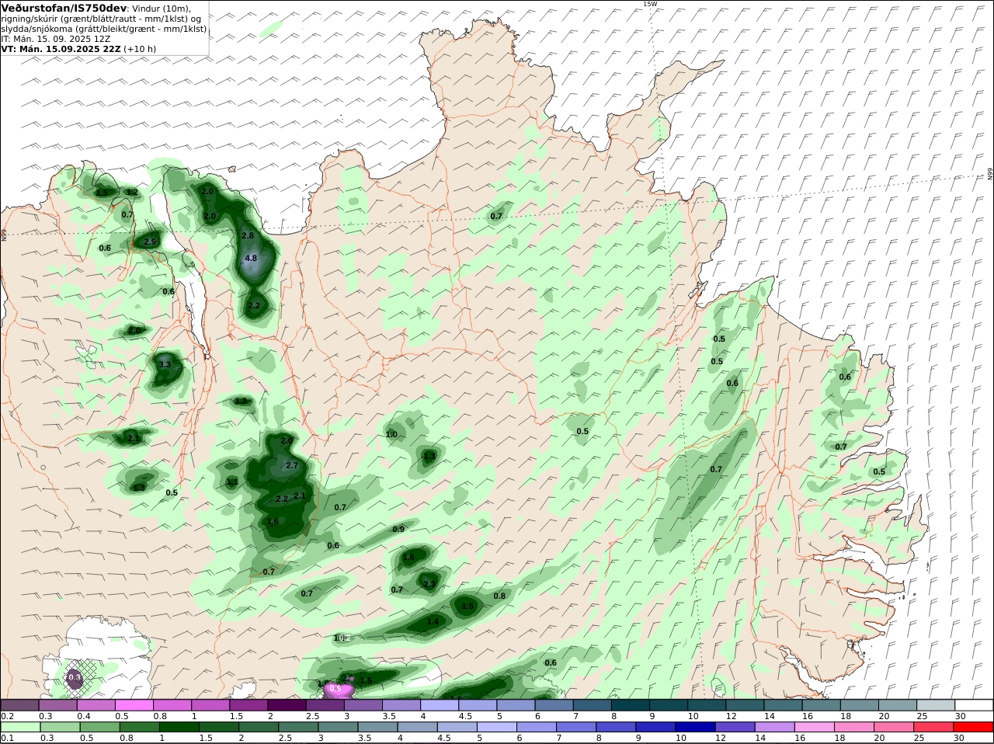This screenshot has height=744, width=994.
Task: Pick the dusty purple 0.2–0.3 swatch, top legend
Action: (20, 705)
